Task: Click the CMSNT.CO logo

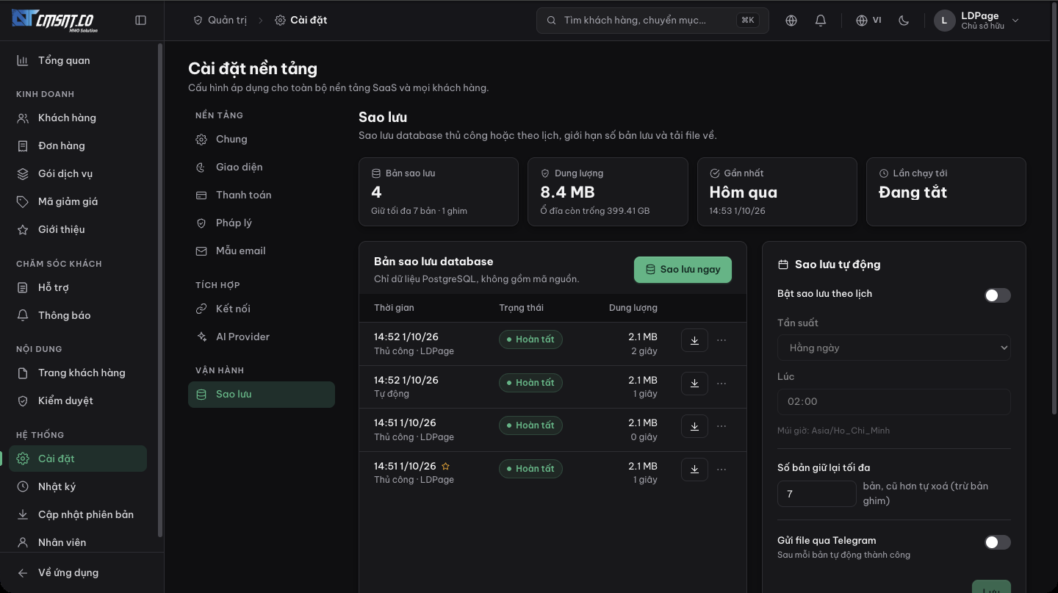Action: click(55, 21)
